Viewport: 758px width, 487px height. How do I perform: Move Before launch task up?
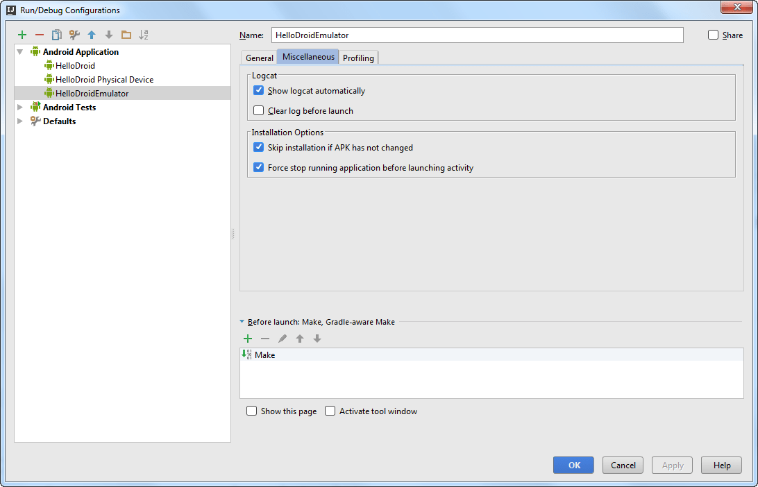(300, 339)
